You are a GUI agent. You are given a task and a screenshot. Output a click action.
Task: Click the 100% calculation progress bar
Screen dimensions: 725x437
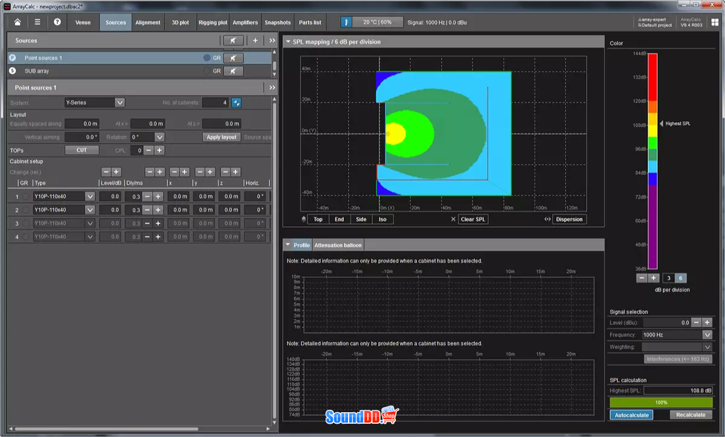[x=661, y=403]
